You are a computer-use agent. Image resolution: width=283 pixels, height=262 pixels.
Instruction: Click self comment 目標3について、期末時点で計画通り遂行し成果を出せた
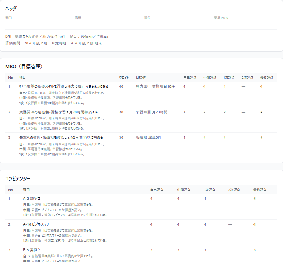(x=62, y=144)
